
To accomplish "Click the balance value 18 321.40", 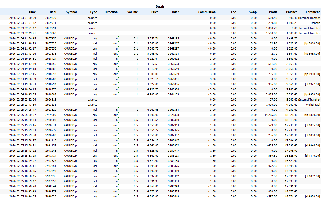I will click(291, 115).
